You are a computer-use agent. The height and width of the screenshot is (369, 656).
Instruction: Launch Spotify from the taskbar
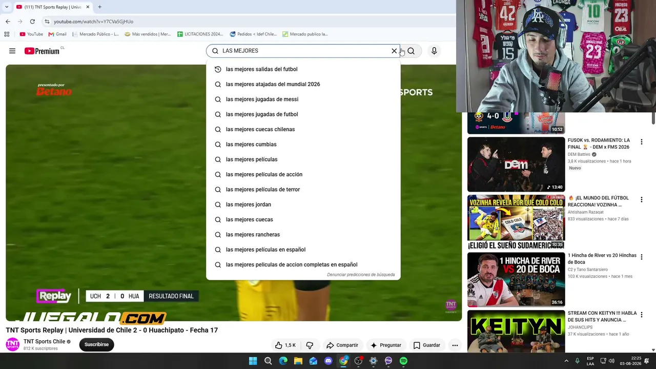403,361
